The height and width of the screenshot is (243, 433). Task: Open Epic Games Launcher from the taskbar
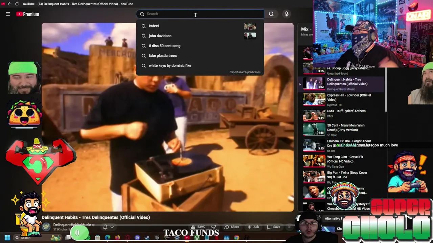tap(157, 238)
